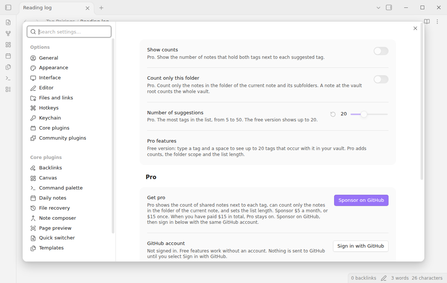Switch to reading view book icon
Viewport: 447px width, 283px height.
(x=427, y=22)
